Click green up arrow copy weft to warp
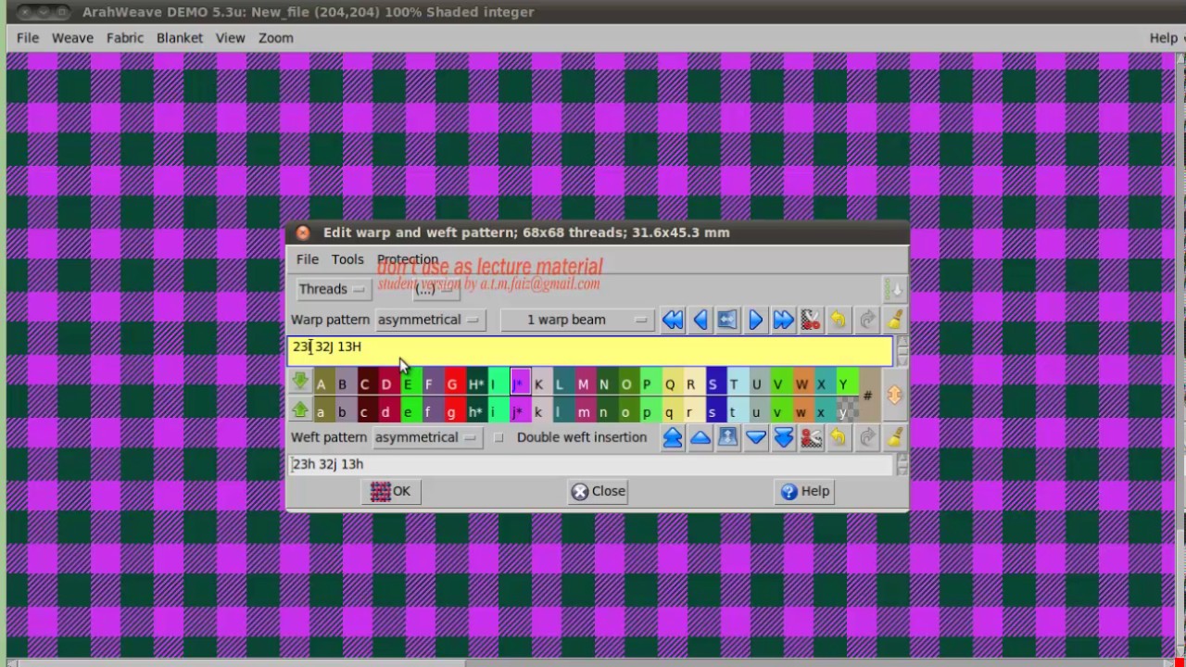Viewport: 1186px width, 667px height. click(x=300, y=409)
